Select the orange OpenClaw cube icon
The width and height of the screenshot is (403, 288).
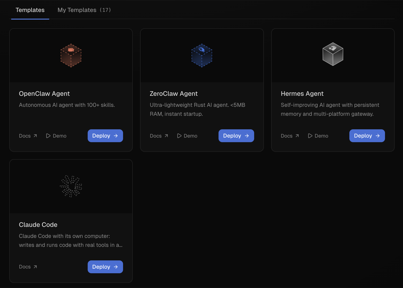pos(71,55)
